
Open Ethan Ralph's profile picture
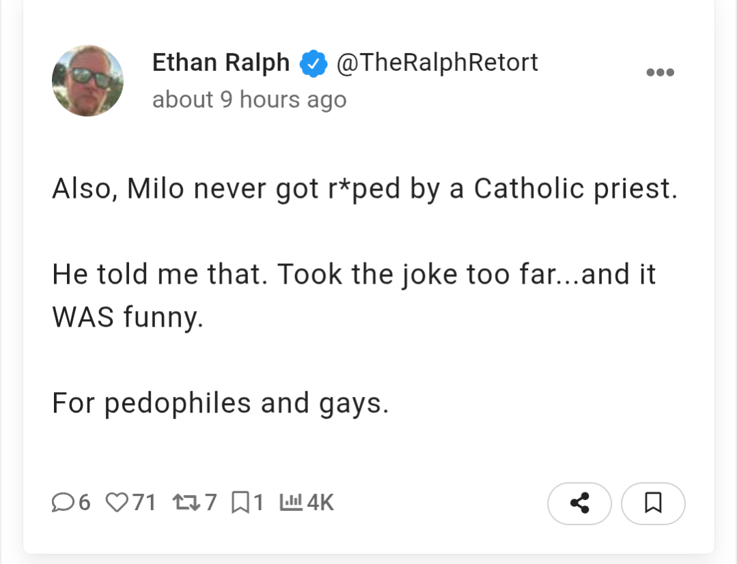click(87, 80)
